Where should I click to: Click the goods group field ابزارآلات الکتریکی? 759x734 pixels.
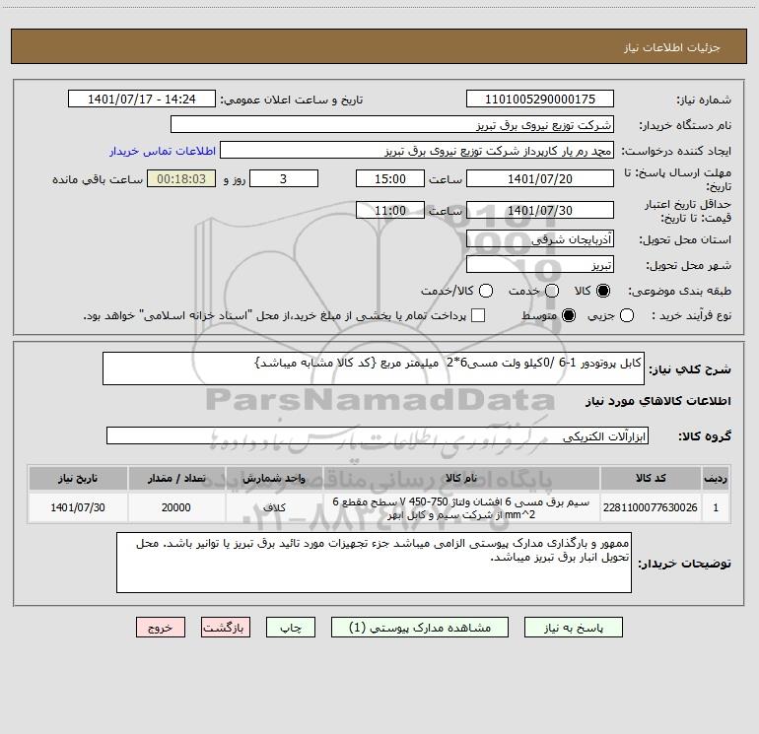[x=378, y=435]
